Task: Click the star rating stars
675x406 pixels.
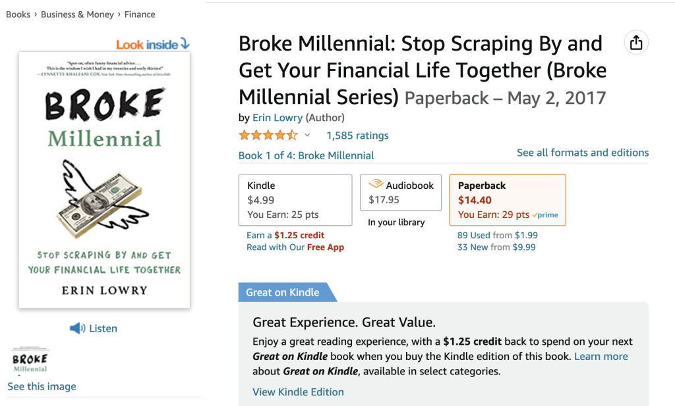Action: (x=266, y=134)
